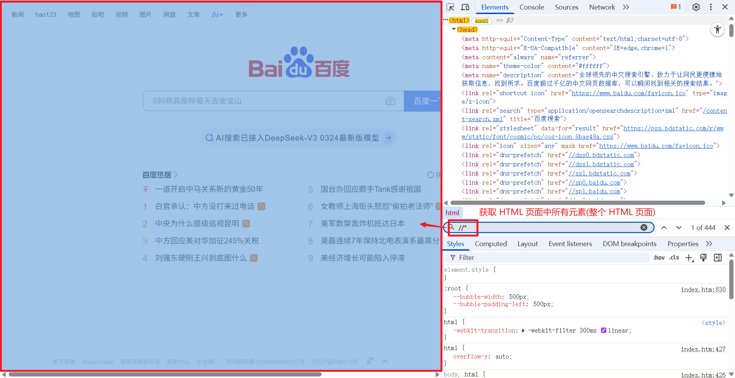Close the Elements search bar
The height and width of the screenshot is (378, 735).
[727, 227]
